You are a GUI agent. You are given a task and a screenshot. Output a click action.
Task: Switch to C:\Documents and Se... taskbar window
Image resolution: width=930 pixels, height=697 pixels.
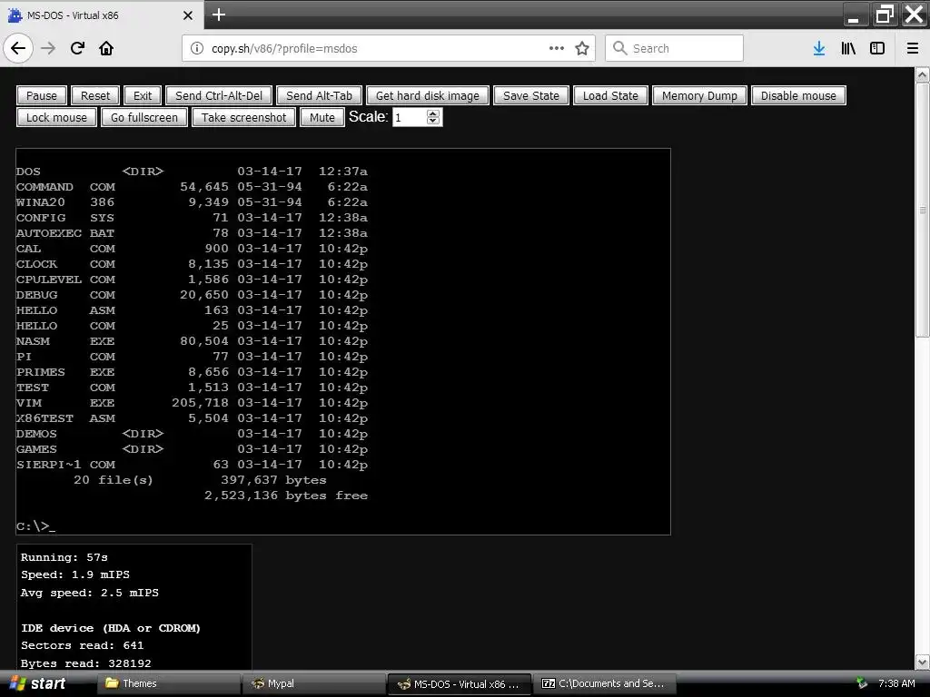tap(605, 683)
